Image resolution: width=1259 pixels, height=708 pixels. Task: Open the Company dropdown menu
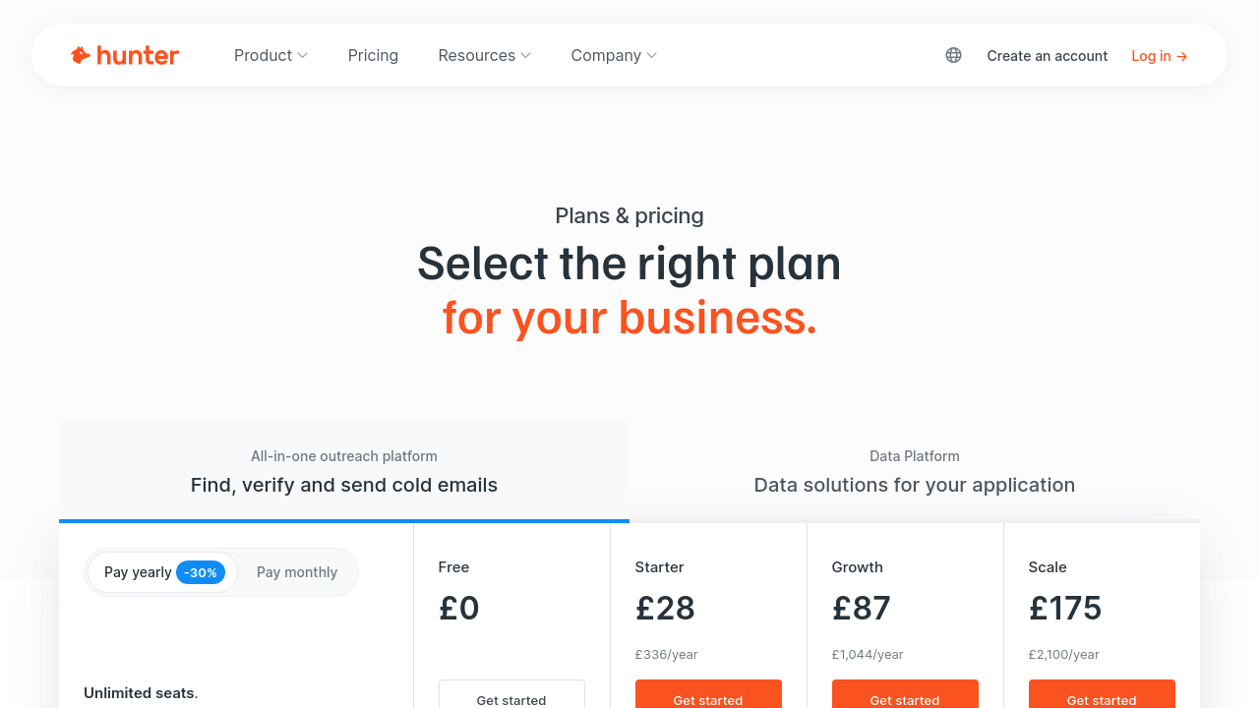click(x=614, y=55)
